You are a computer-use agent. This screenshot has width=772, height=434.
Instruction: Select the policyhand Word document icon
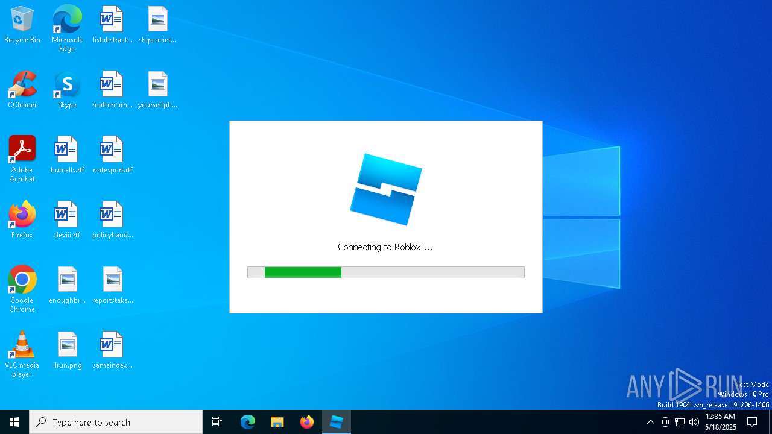coord(112,221)
